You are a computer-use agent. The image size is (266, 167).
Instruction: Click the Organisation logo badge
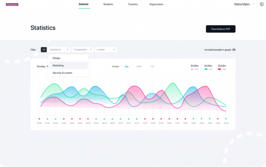pos(12,5)
